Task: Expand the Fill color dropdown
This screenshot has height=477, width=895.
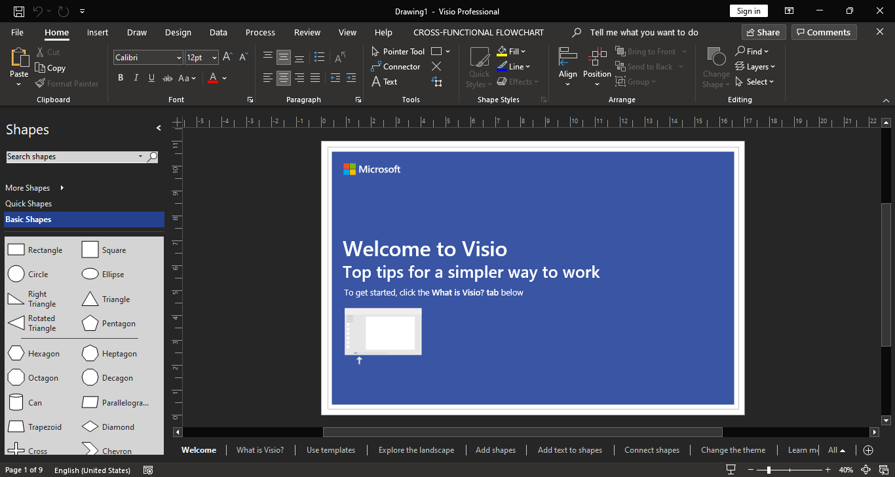Action: click(x=524, y=52)
